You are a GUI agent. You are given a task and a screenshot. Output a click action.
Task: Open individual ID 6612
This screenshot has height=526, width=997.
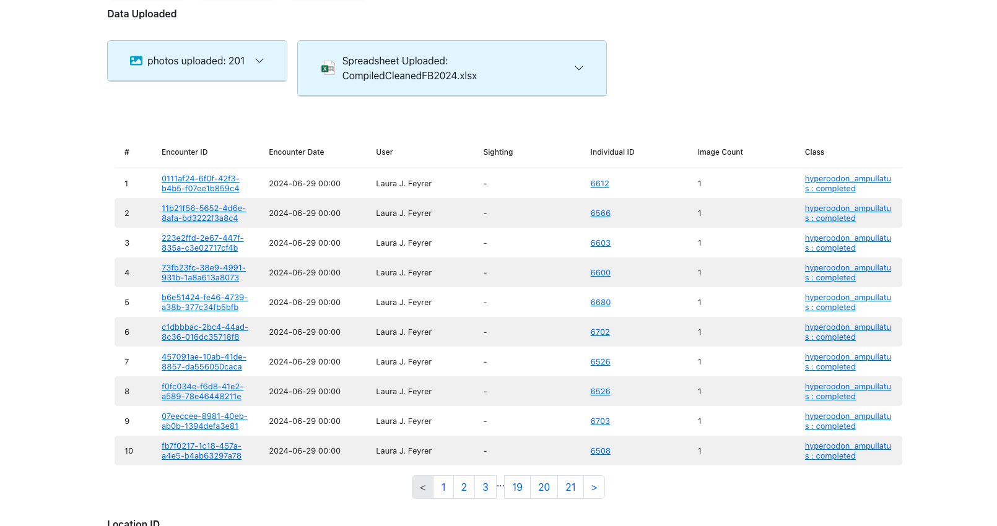599,184
